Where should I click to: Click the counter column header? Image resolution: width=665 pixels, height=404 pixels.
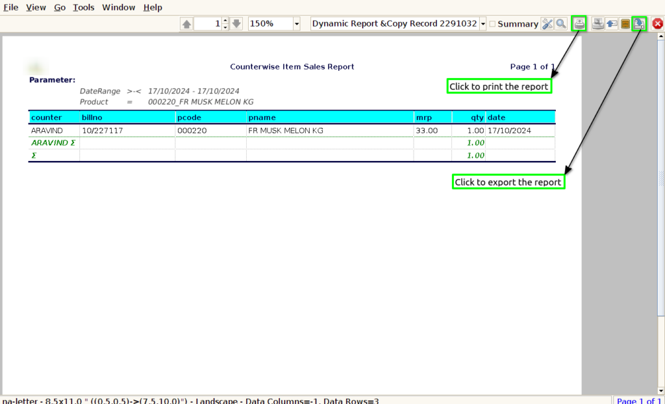point(55,118)
